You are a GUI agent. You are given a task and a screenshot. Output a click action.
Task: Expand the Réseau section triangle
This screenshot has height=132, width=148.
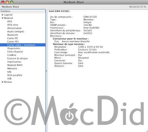point(3,82)
